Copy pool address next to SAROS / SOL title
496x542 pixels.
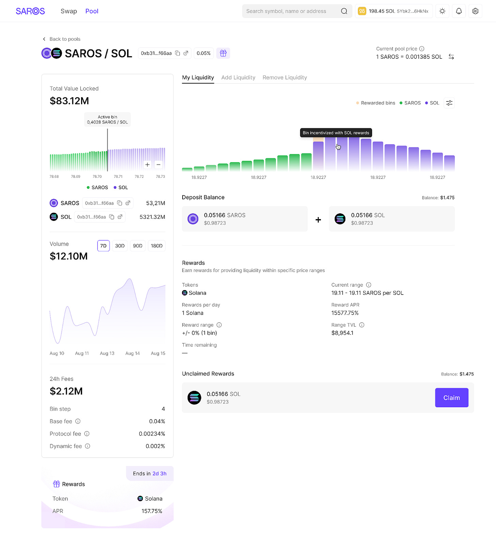177,53
